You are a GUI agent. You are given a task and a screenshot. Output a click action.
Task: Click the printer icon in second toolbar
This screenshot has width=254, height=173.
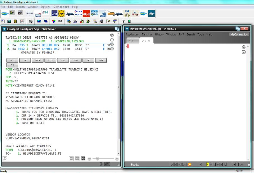[x=31, y=21]
